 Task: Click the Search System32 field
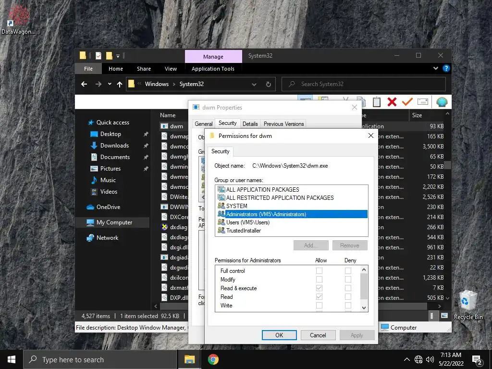tap(364, 84)
